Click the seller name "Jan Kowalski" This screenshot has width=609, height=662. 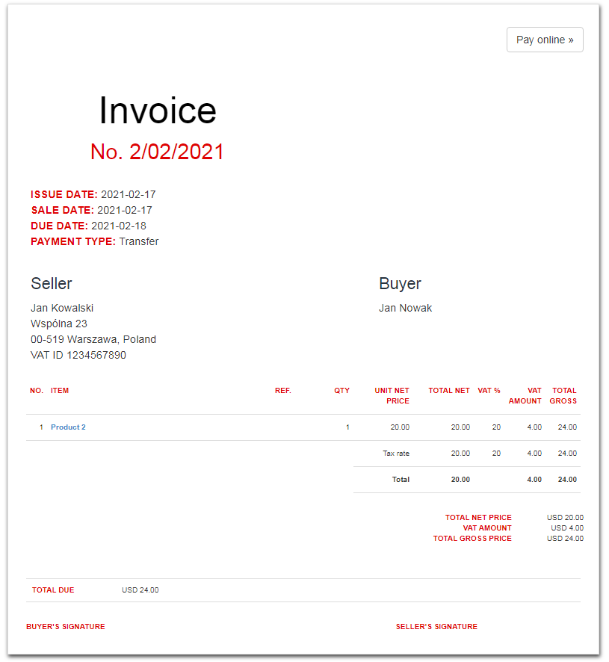64,307
